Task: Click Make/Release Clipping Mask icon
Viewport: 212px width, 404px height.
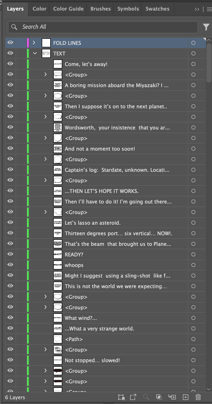Action: pyautogui.click(x=159, y=397)
